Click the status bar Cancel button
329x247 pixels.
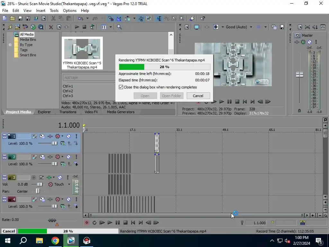[x=9, y=231]
